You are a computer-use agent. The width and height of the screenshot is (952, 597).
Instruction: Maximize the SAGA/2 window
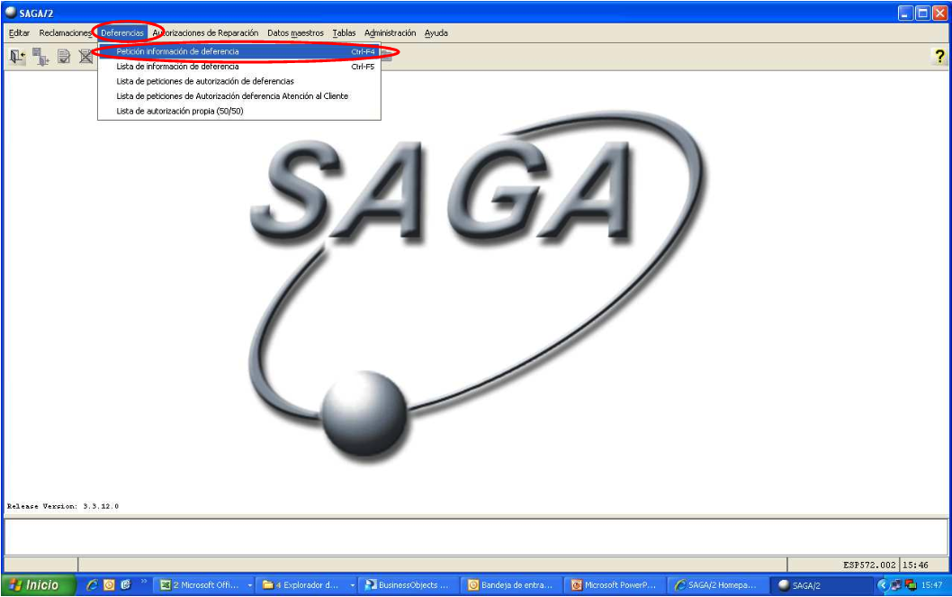922,13
